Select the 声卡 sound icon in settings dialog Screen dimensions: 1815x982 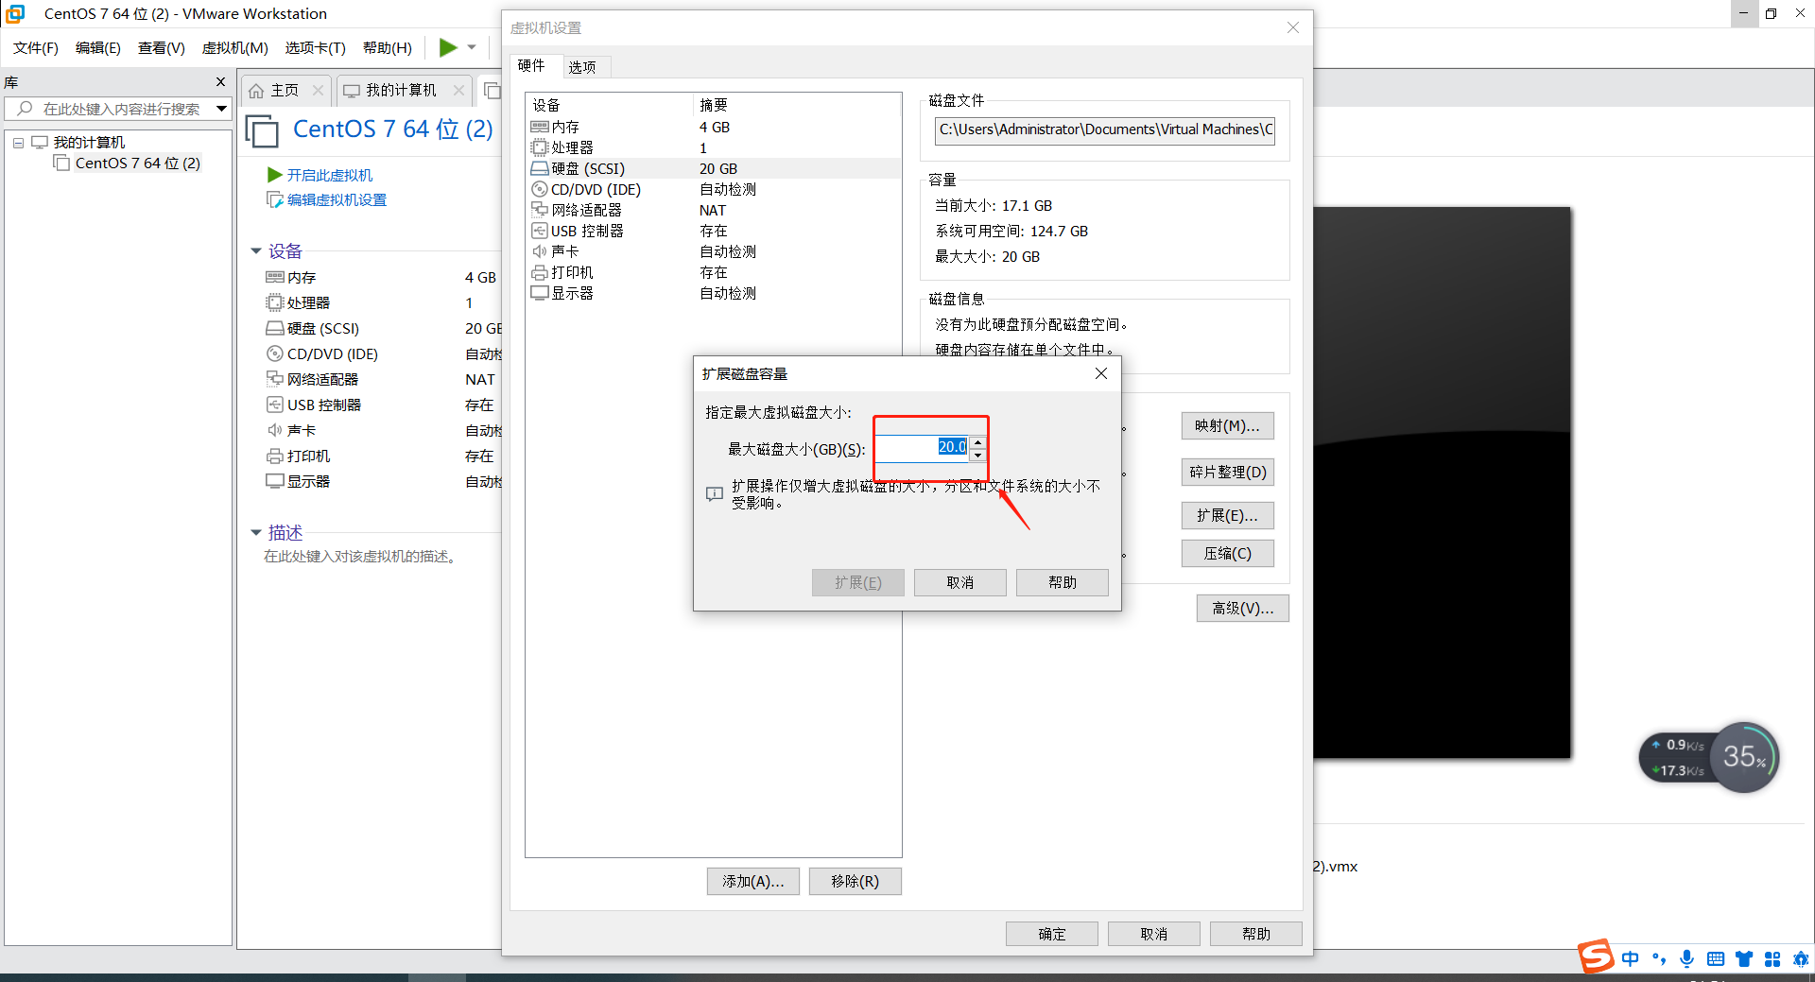[540, 251]
